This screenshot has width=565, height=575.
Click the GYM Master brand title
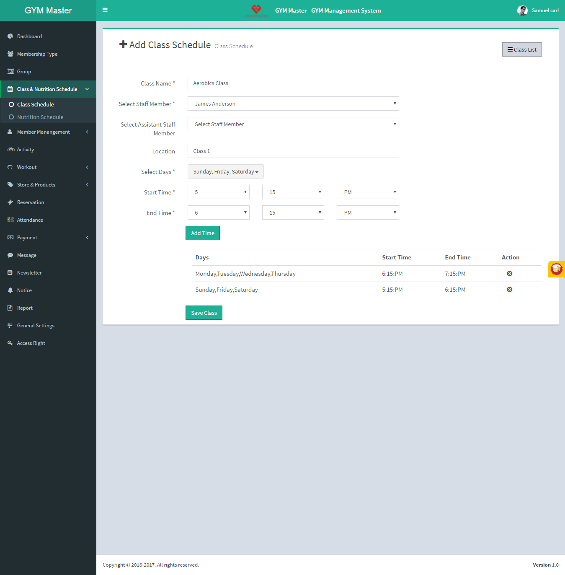point(48,10)
